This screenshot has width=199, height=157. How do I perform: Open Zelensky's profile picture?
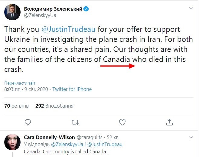pos(11,12)
